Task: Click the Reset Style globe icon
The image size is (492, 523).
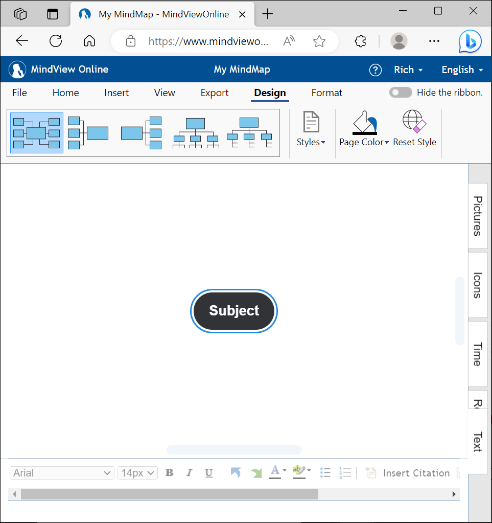Action: pyautogui.click(x=414, y=123)
